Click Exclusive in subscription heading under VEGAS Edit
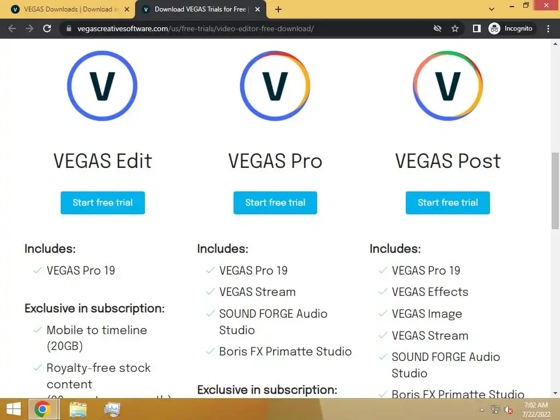 click(95, 308)
